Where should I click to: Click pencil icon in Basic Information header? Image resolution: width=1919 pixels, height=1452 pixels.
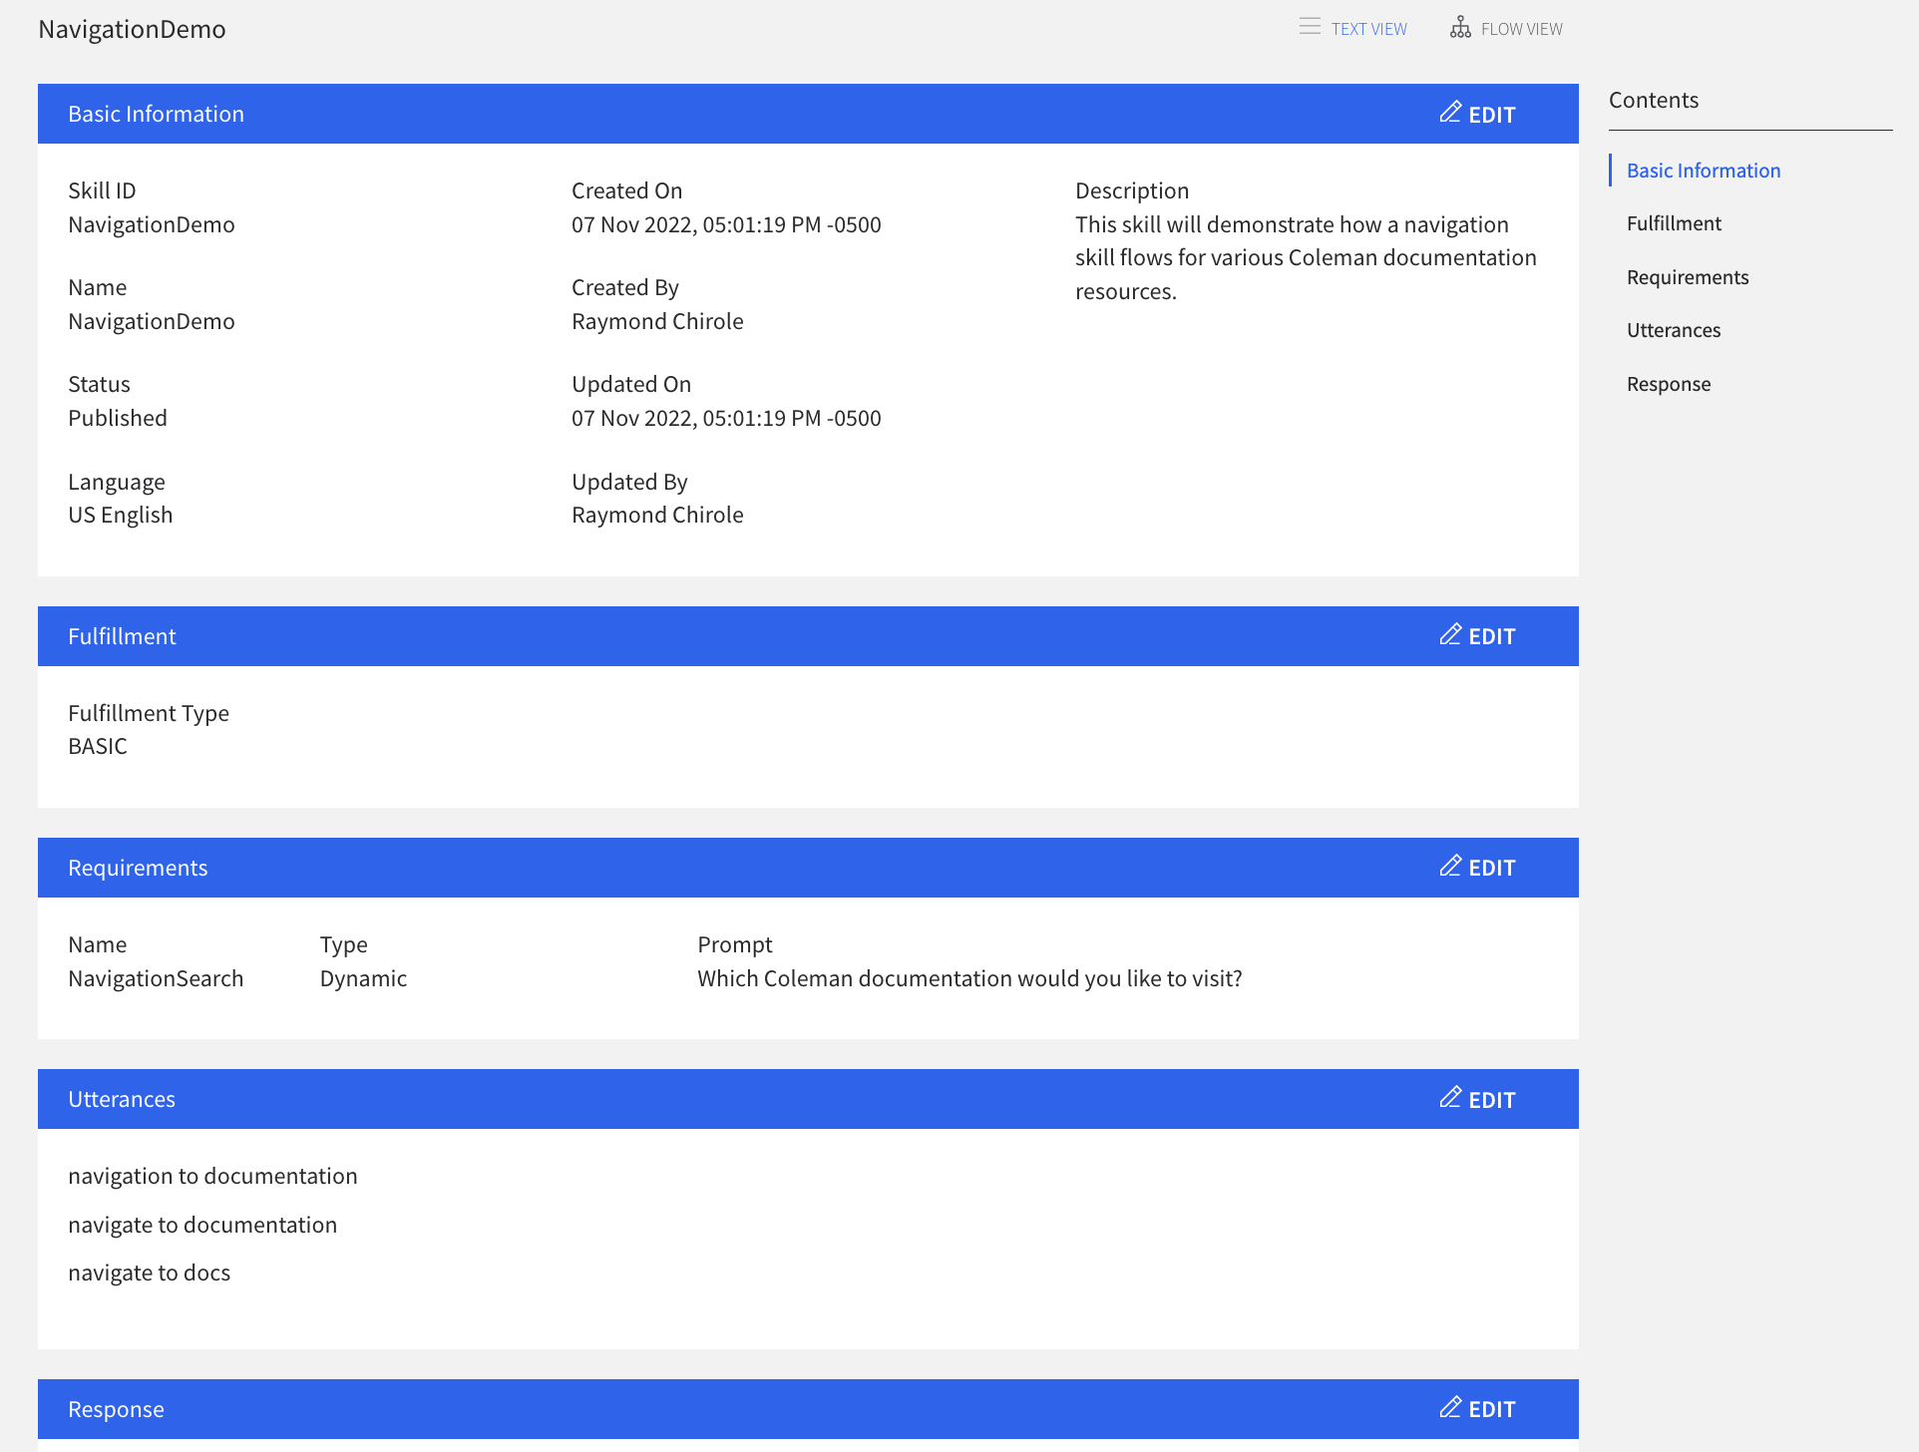click(x=1450, y=112)
